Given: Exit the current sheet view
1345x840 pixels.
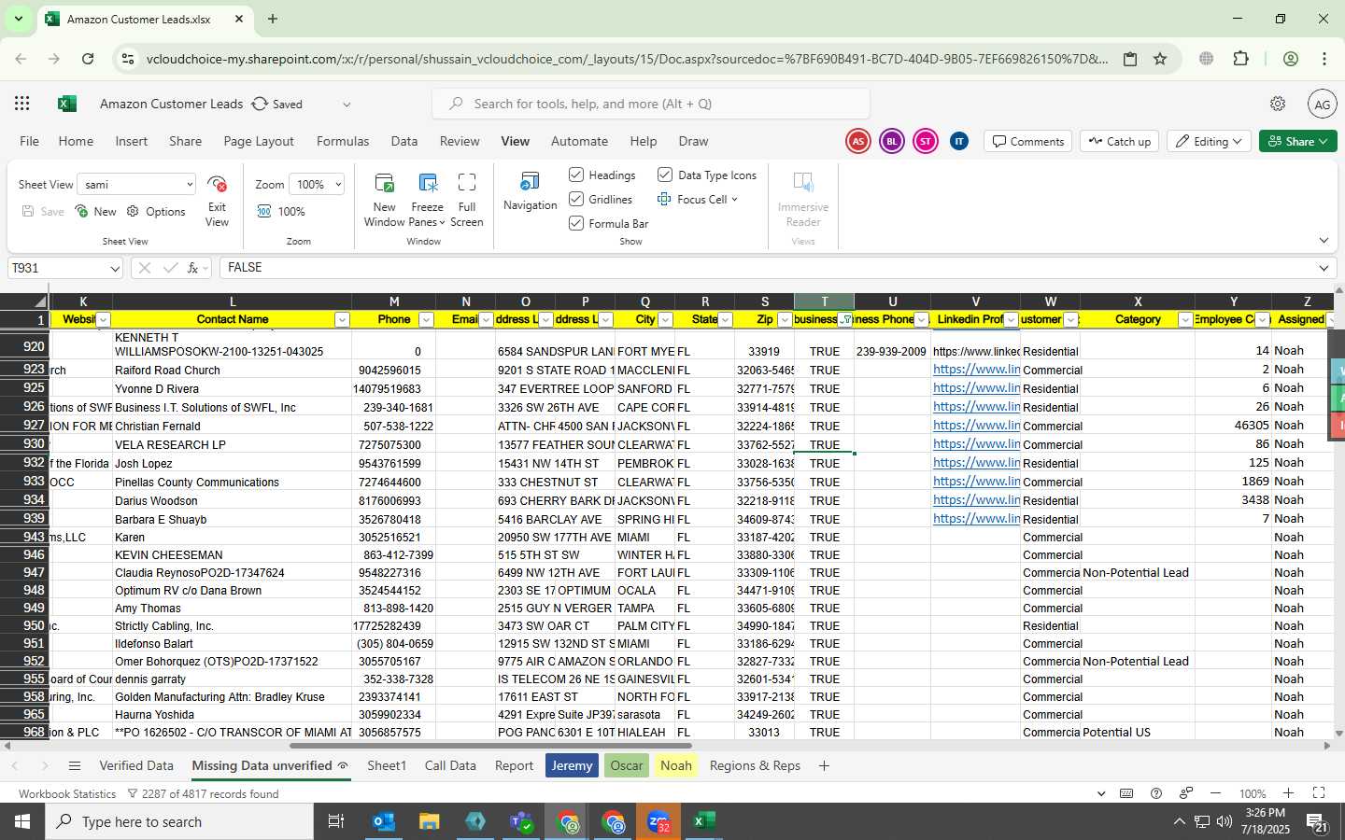Looking at the screenshot, I should point(217,201).
